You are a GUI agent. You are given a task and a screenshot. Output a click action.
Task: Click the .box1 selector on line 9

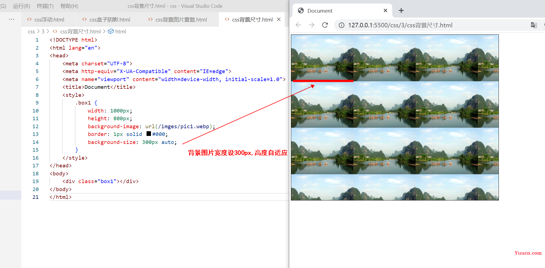tap(83, 103)
